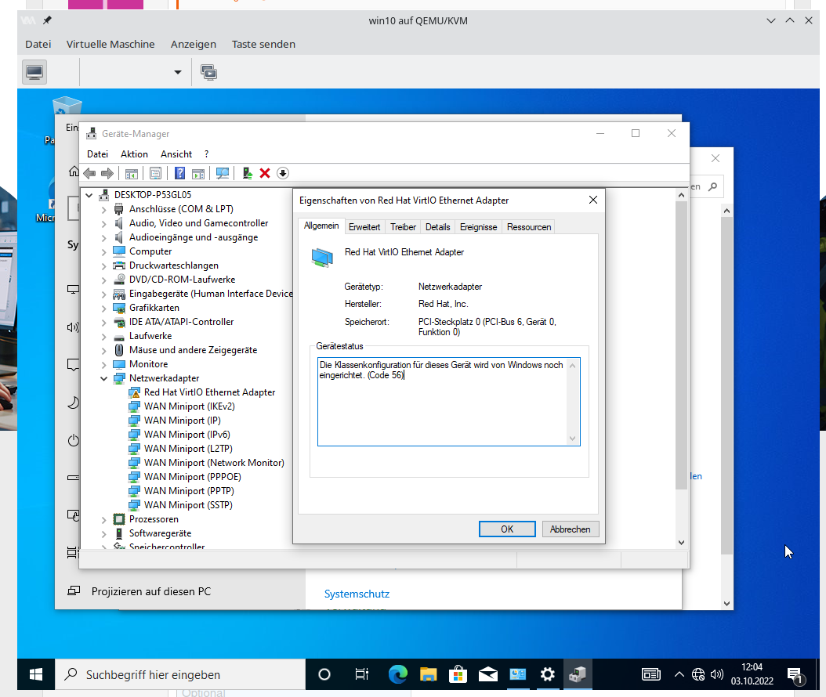826x697 pixels.
Task: Click the blue Help question mark icon
Action: pos(179,173)
